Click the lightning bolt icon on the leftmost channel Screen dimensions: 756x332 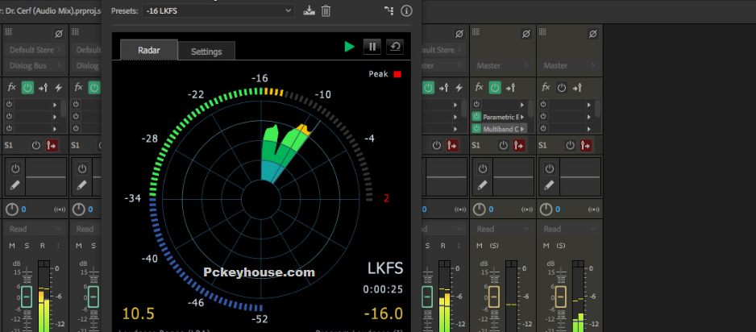click(x=59, y=88)
